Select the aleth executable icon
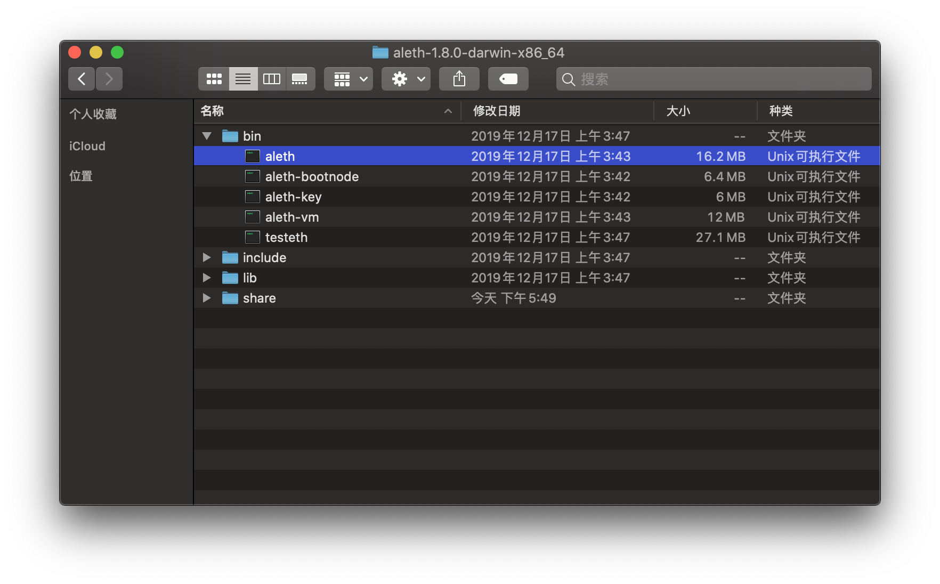Screen dimensions: 940x584 coord(253,156)
